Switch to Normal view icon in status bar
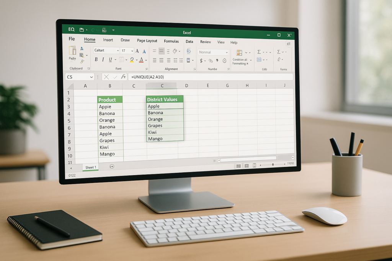 [x=238, y=166]
